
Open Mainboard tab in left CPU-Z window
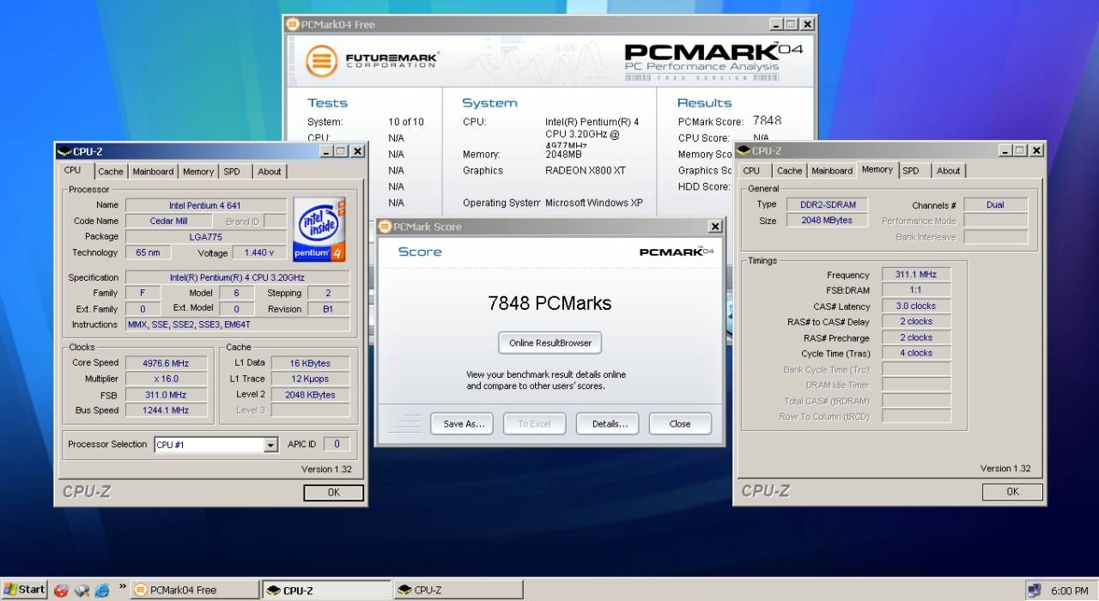(153, 172)
